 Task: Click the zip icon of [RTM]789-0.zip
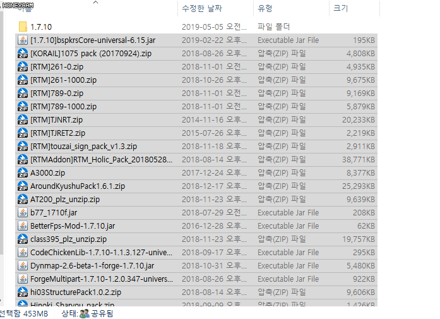[23, 93]
